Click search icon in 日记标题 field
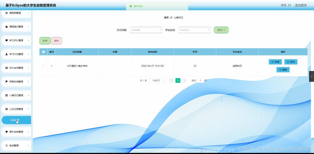This screenshot has width=314, height=154. (x=161, y=30)
